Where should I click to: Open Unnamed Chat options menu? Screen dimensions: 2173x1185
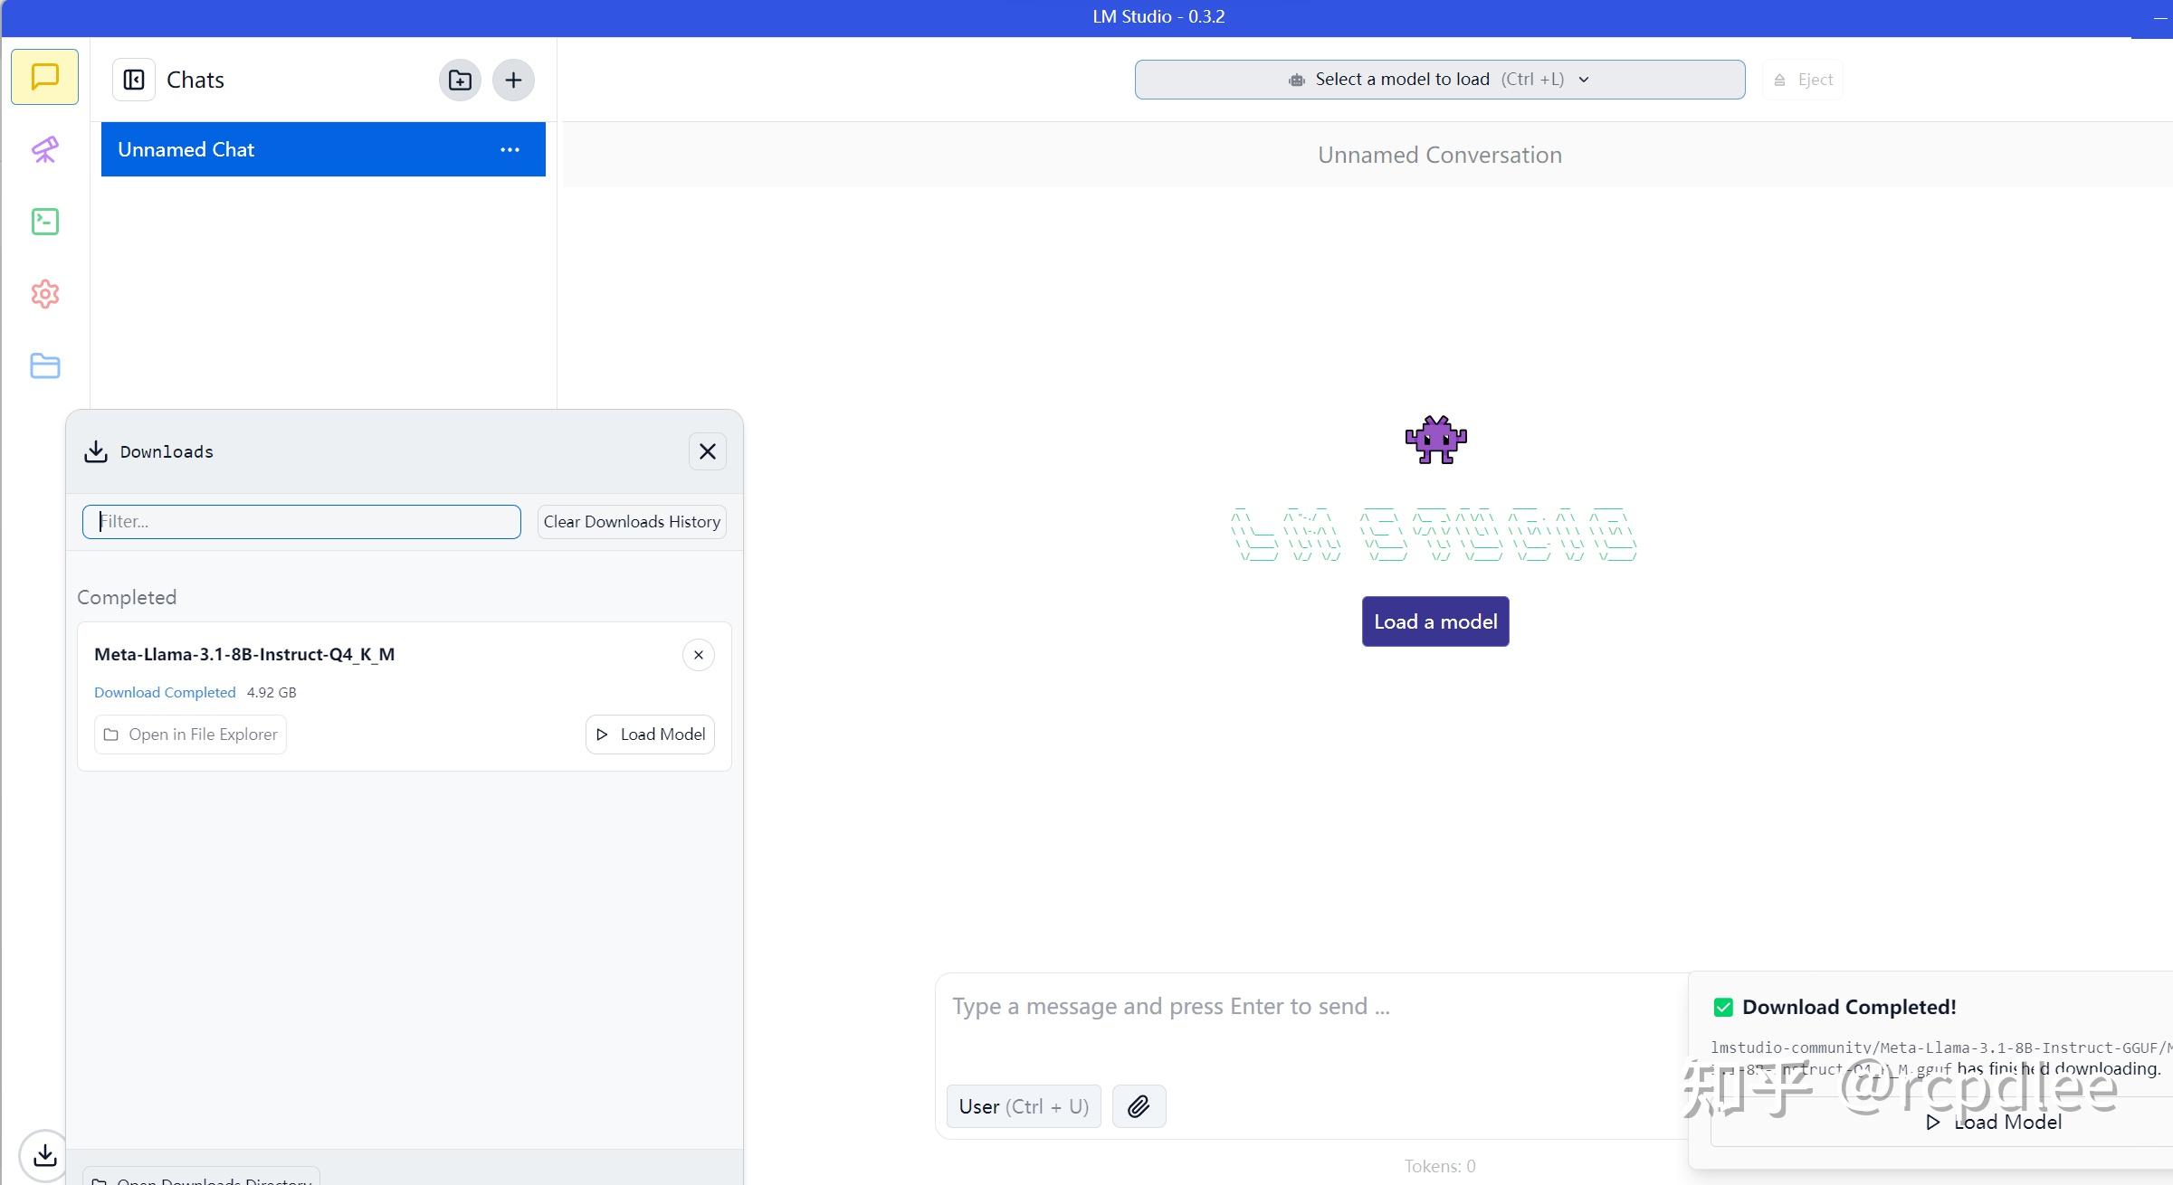510,149
